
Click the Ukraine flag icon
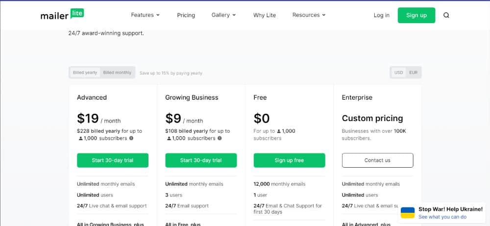click(x=408, y=213)
